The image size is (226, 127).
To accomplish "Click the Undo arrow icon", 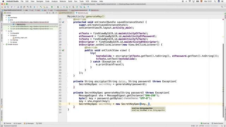I will (x=12, y=7).
